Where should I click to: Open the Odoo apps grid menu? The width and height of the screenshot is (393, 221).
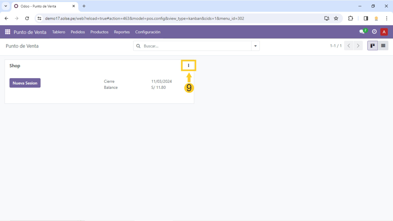pyautogui.click(x=7, y=32)
